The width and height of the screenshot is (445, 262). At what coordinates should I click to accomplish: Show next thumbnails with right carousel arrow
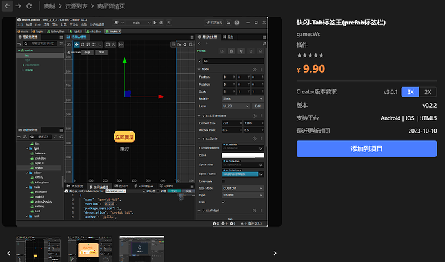(x=275, y=253)
